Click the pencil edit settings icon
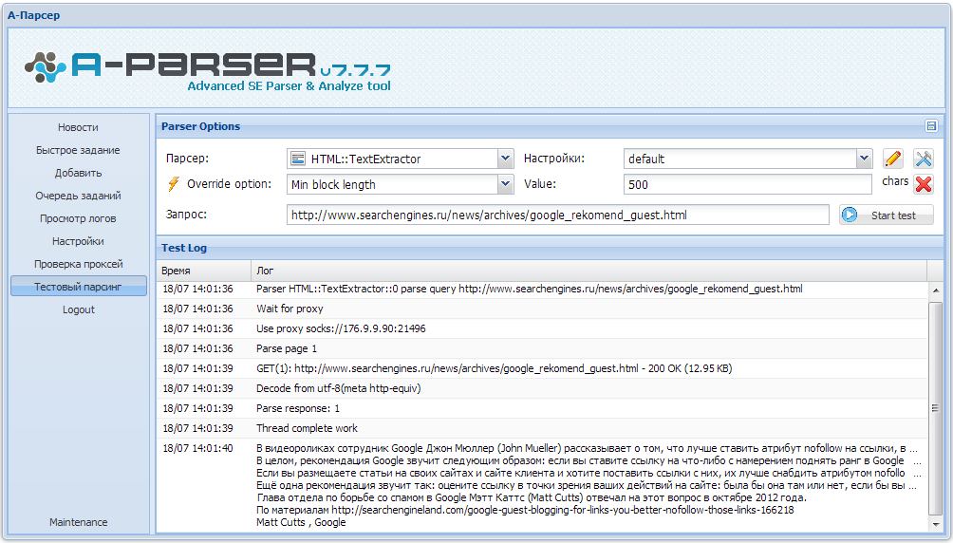 (893, 159)
